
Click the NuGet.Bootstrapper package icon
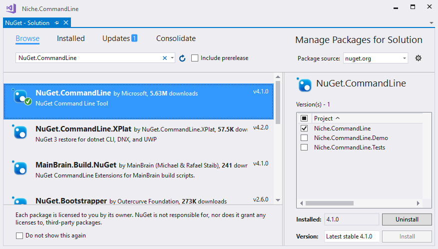click(20, 200)
